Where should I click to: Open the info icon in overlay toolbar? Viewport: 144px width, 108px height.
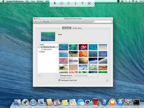(75, 3)
